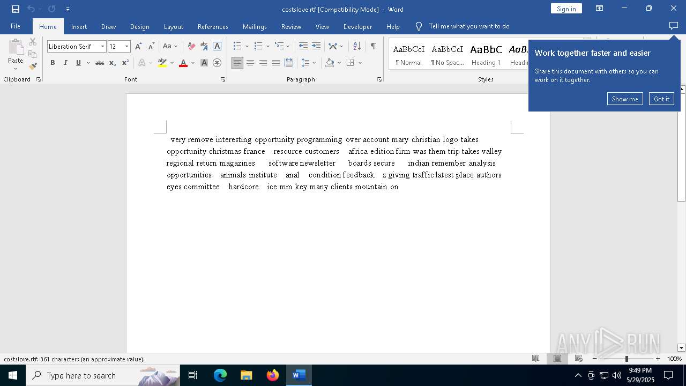Screen dimensions: 686x386
Task: Click the Decrease Indent icon
Action: [303, 46]
